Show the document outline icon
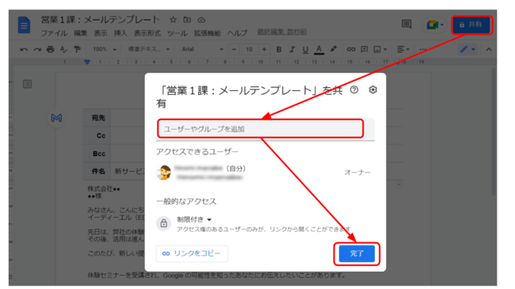This screenshot has height=289, width=515. click(27, 84)
